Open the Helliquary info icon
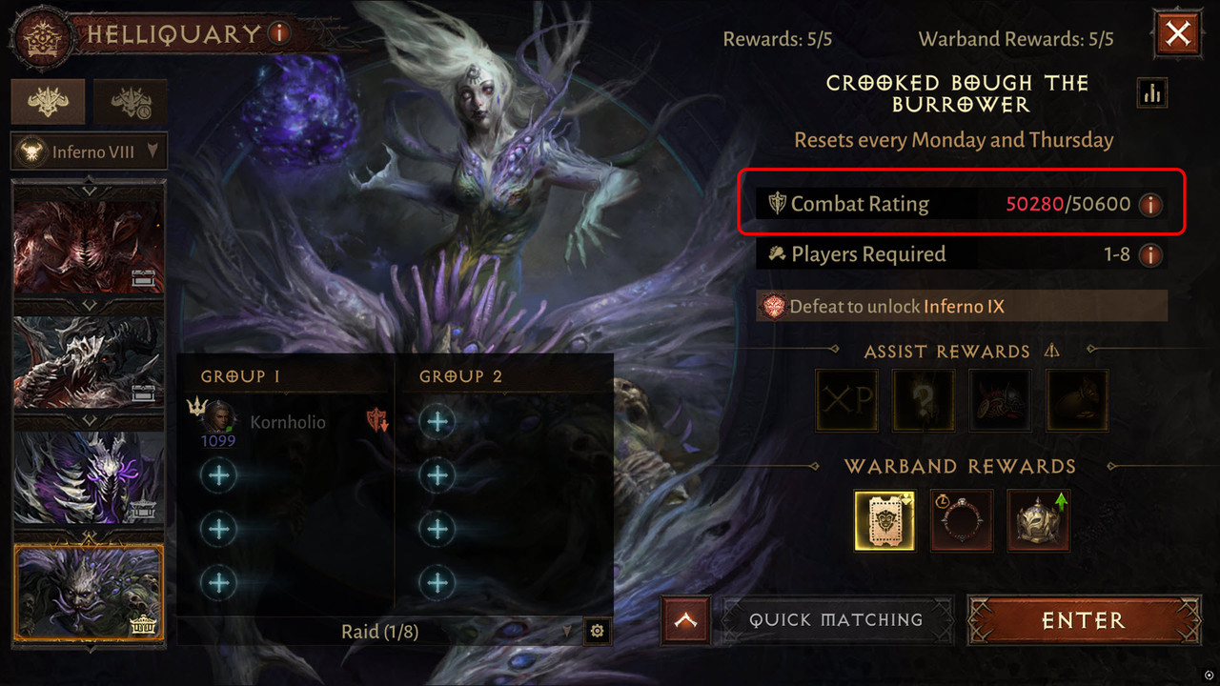Screen dimensions: 1220x686 click(x=278, y=33)
